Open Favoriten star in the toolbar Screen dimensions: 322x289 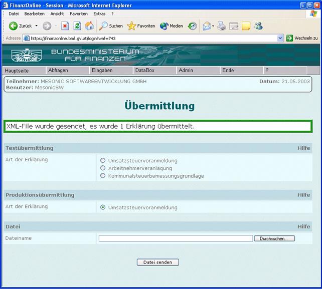tap(141, 26)
